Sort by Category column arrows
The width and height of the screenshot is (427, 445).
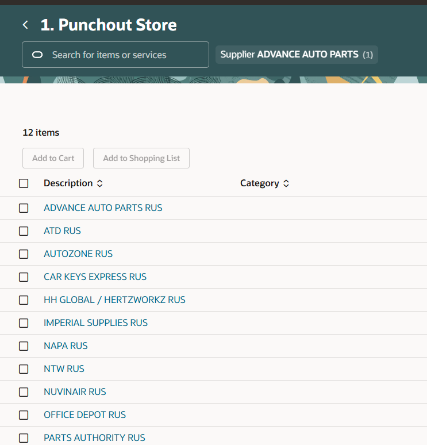tap(286, 183)
